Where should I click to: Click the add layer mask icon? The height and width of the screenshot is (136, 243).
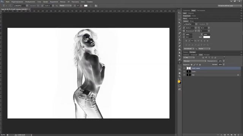pyautogui.click(x=225, y=135)
